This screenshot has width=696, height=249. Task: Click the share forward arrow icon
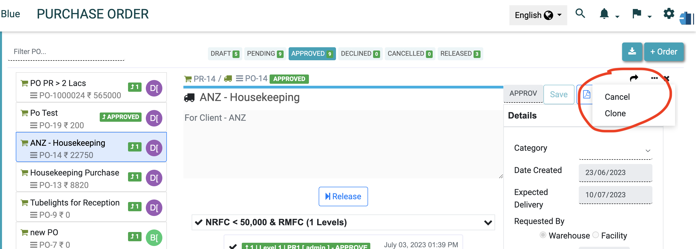(x=634, y=78)
